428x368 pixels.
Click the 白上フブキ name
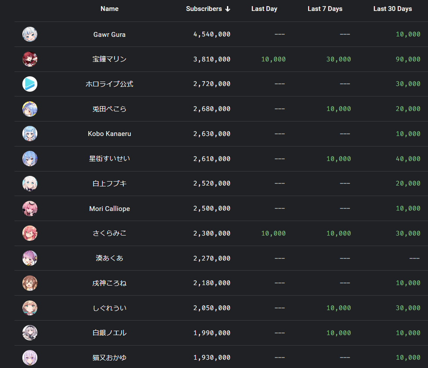click(109, 184)
